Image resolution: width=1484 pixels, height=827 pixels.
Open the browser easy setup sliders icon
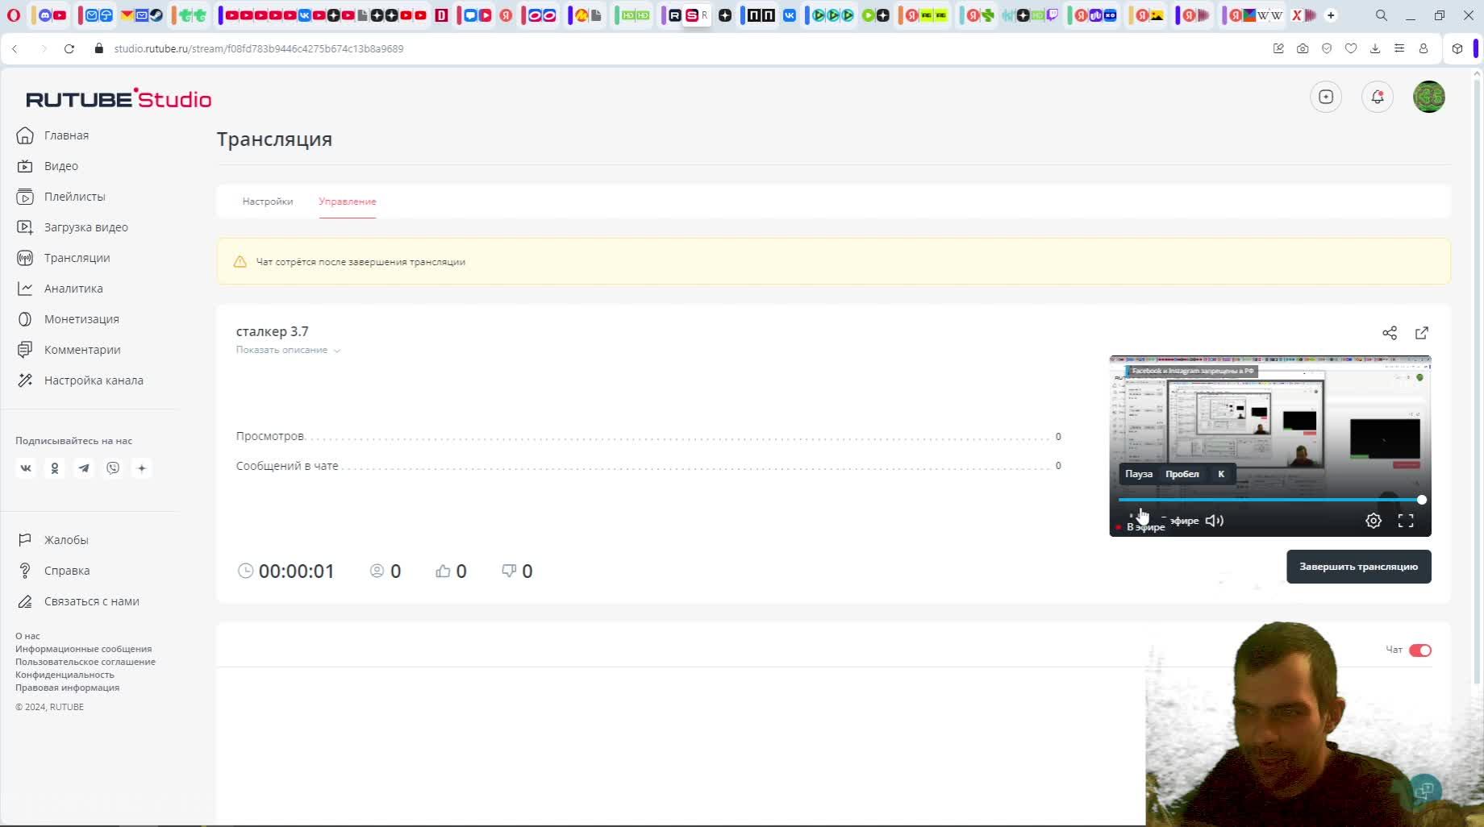coord(1399,48)
